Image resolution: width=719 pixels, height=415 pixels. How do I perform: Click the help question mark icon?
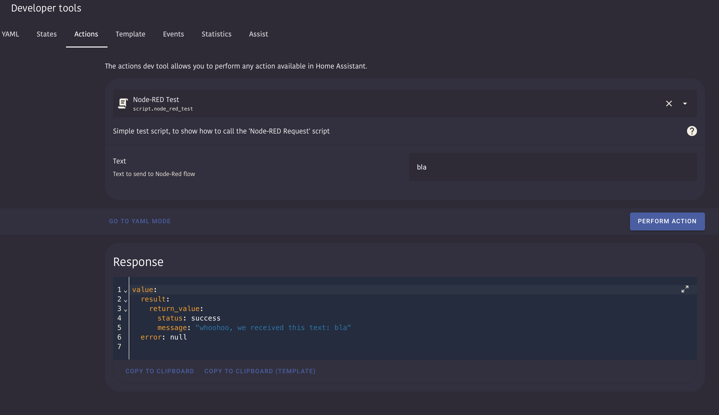pos(692,131)
